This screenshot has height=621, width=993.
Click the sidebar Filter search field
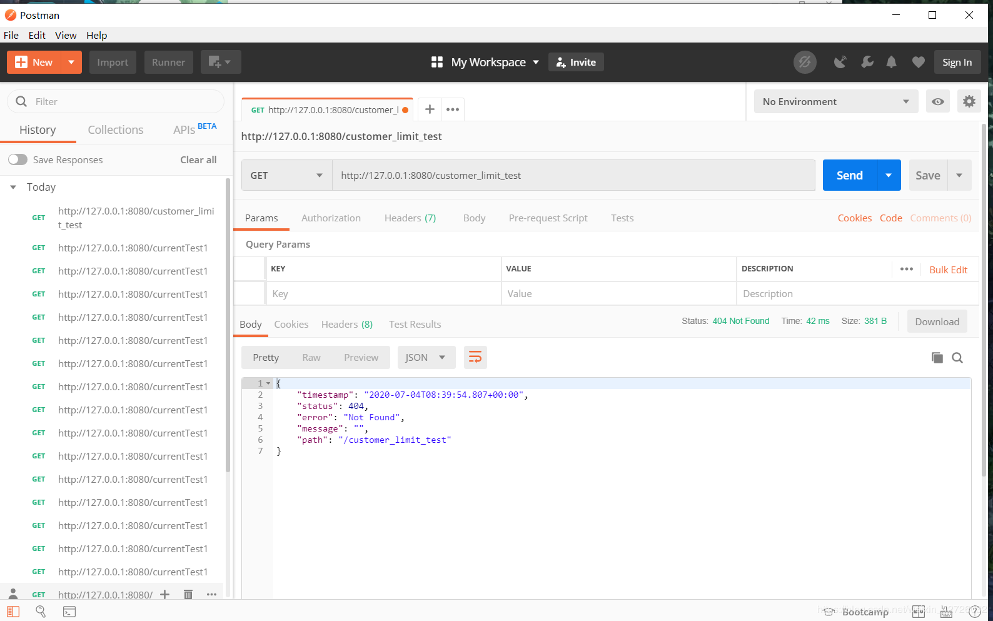[116, 101]
